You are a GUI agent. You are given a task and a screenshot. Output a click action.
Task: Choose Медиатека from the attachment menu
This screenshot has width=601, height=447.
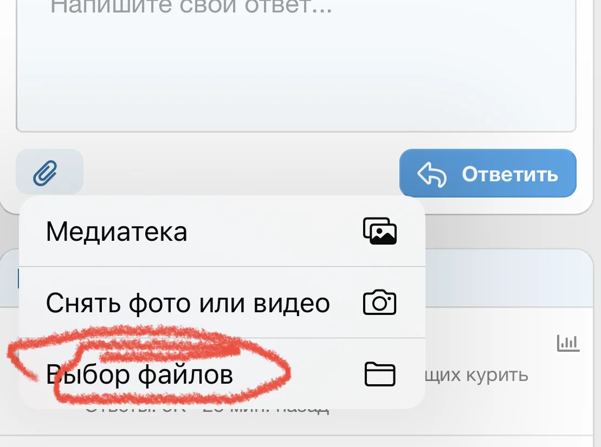pos(117,231)
